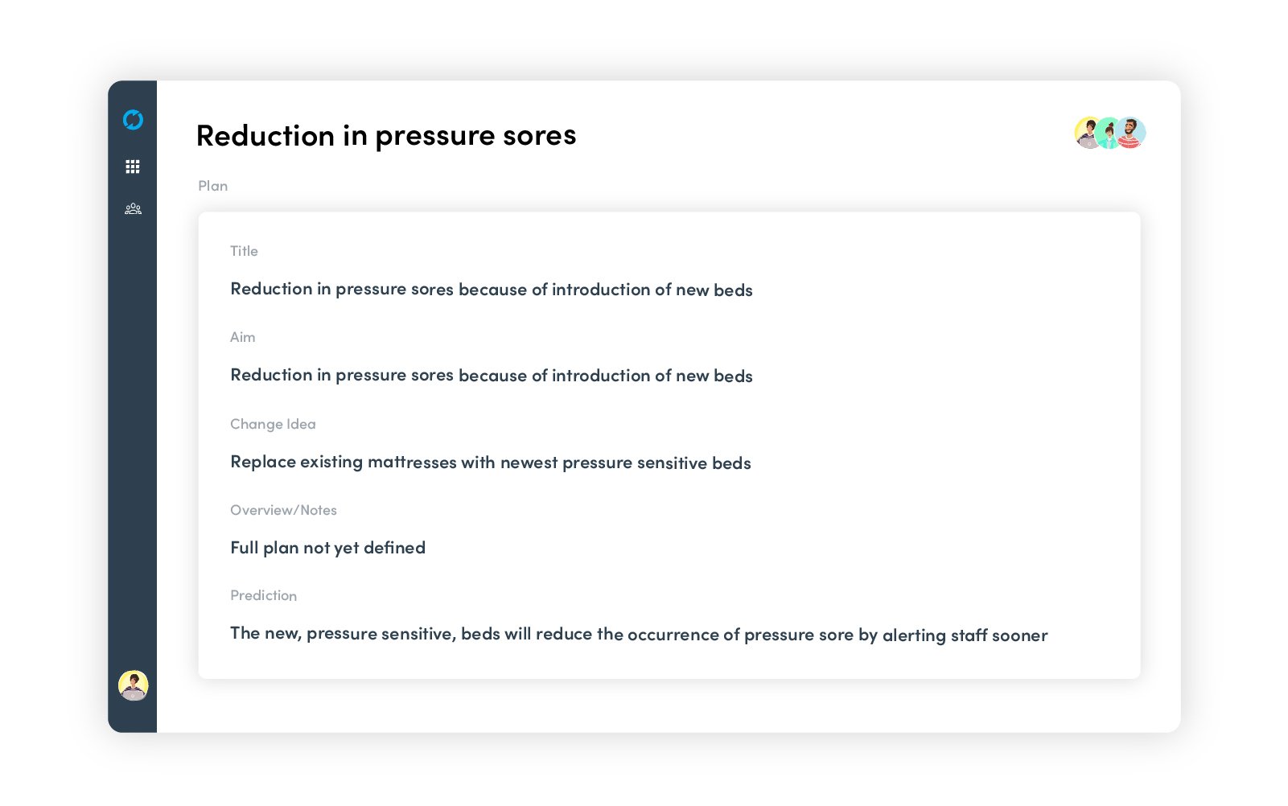The width and height of the screenshot is (1288, 806).
Task: Select the yellow-background collaborator avatar at top right
Action: [1085, 133]
